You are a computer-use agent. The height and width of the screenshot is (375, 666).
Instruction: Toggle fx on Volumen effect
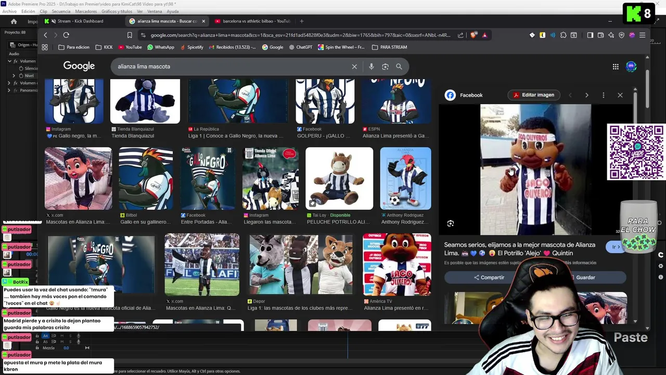(15, 61)
